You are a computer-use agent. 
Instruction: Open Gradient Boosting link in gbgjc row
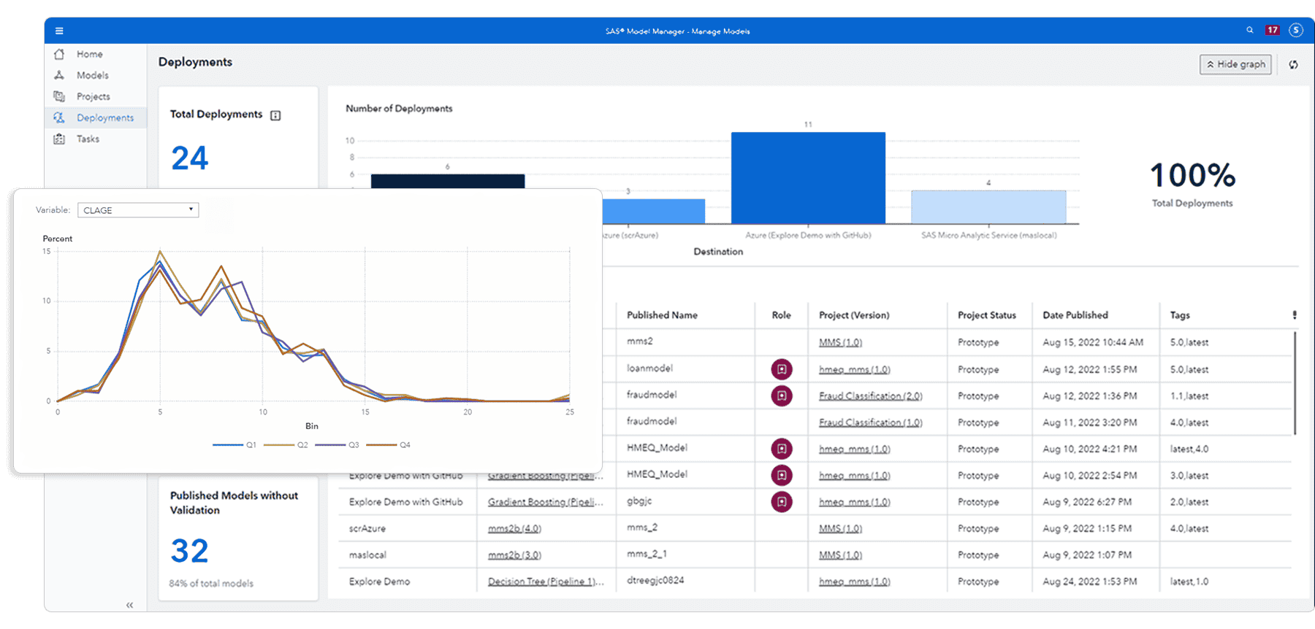tap(546, 502)
